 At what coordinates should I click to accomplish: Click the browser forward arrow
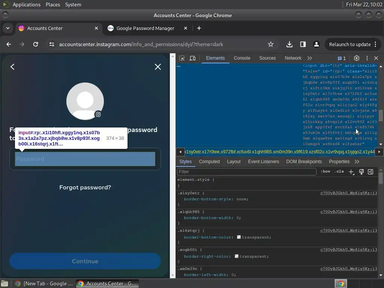pos(22,44)
